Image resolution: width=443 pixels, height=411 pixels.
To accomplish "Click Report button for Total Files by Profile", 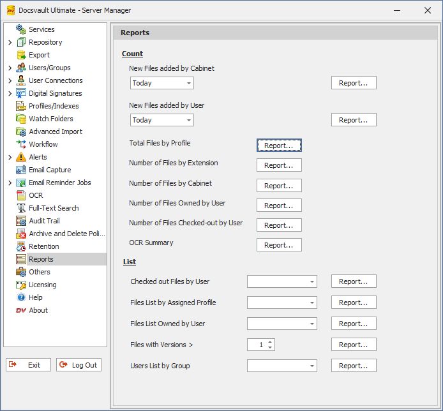I will (279, 146).
